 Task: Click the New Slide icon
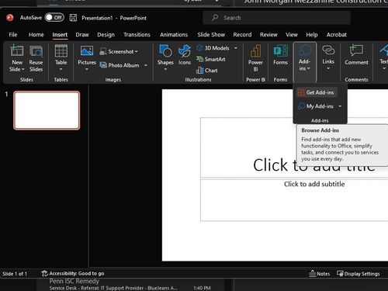click(17, 50)
